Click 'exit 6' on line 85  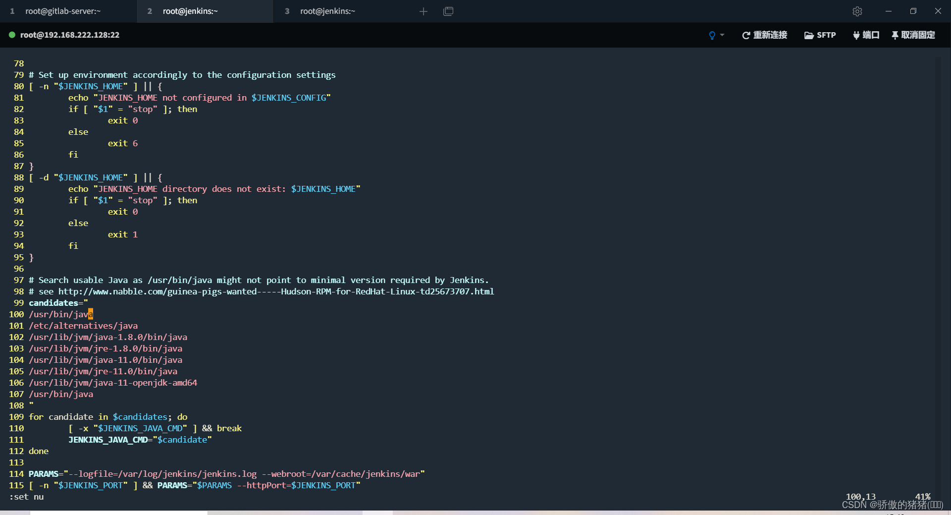pos(123,143)
